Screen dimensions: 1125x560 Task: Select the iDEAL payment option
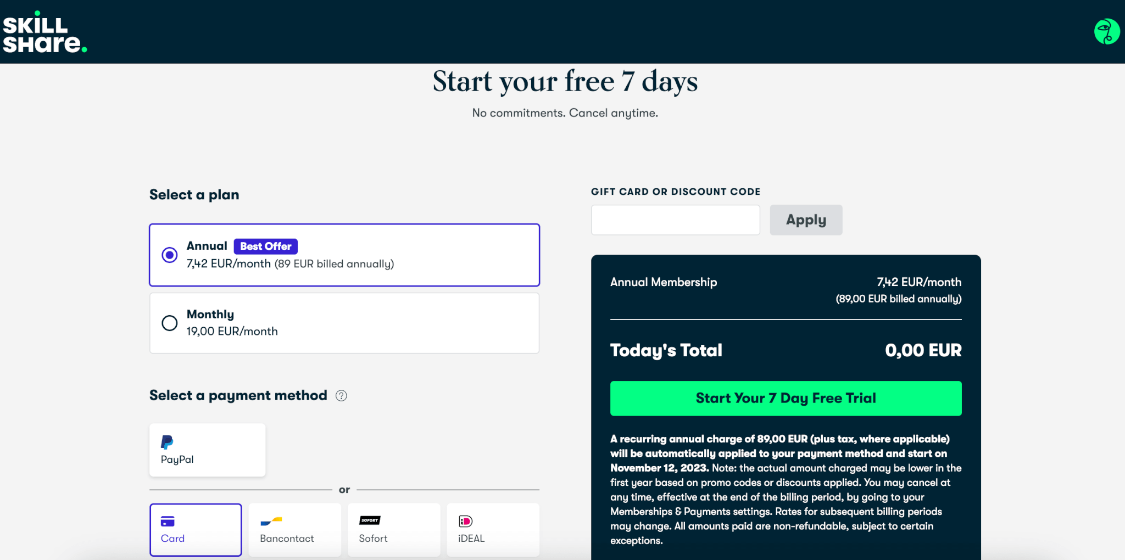[x=493, y=530]
